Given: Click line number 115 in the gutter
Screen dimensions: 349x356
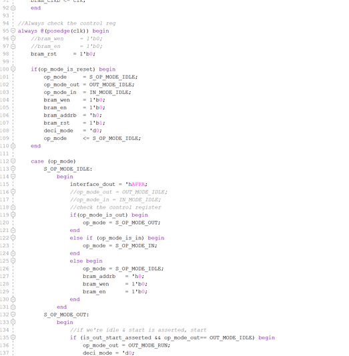Looking at the screenshot, I should click(5, 185).
